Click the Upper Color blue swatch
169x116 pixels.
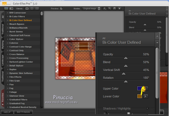[139, 88]
